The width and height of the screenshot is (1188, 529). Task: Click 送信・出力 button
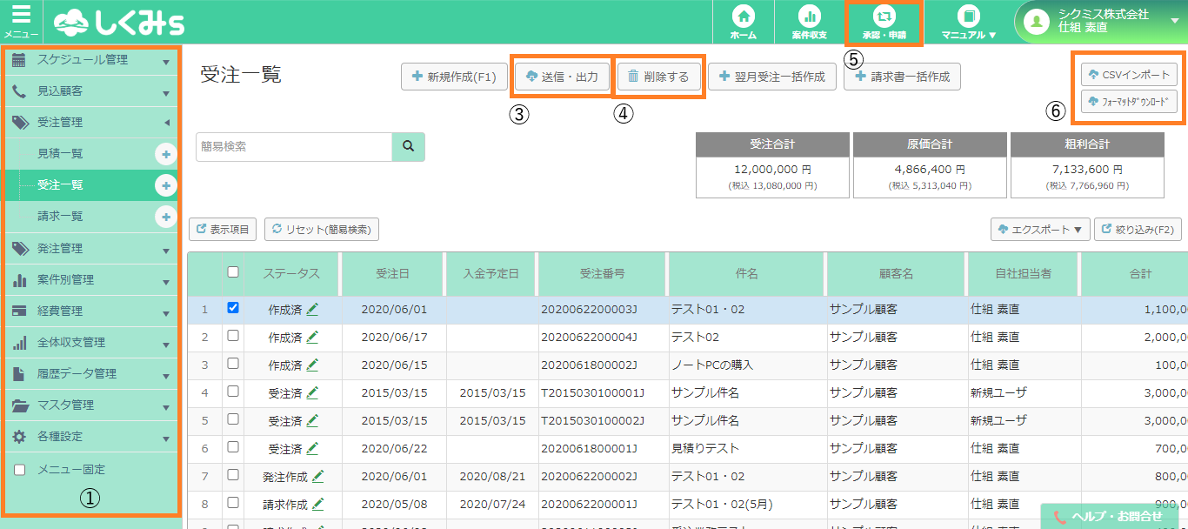tap(562, 77)
